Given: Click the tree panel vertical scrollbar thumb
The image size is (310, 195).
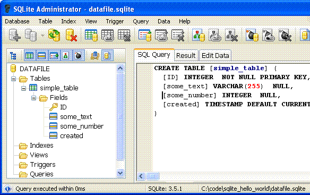Looking at the screenshot, I should click(120, 116).
